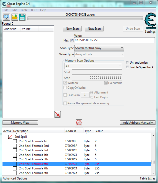Viewport: 158px width, 183px height.
Task: Turn on Enable Speedhack
Action: (x=127, y=67)
